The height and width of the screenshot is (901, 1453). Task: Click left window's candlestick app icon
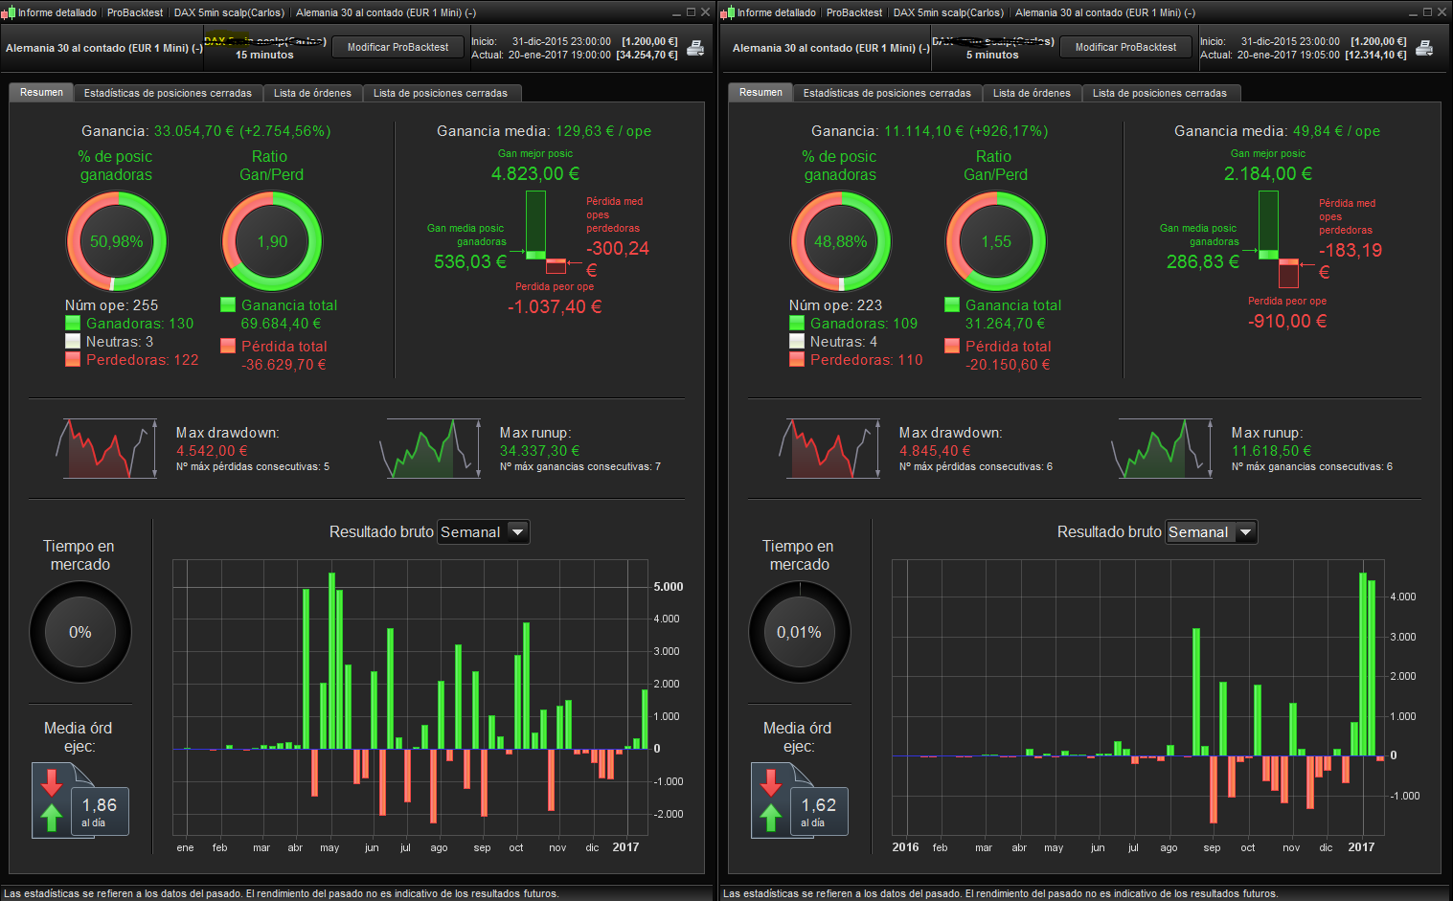[x=8, y=12]
